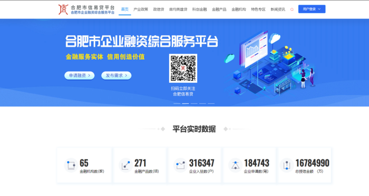Screen dimensions: 369x196
Task: Click the 总授信金额 icon
Action: click(x=287, y=165)
